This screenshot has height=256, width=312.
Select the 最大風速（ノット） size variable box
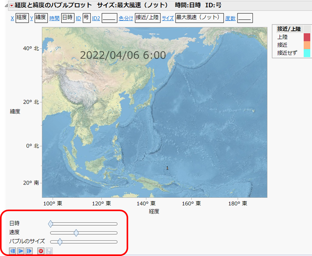[x=199, y=18]
